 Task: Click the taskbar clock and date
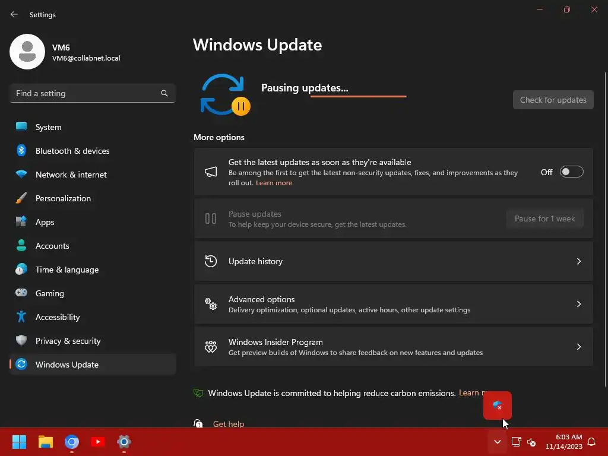(564, 442)
